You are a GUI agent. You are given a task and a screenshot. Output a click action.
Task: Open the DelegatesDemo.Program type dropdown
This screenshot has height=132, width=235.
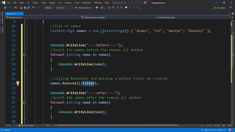[118, 17]
